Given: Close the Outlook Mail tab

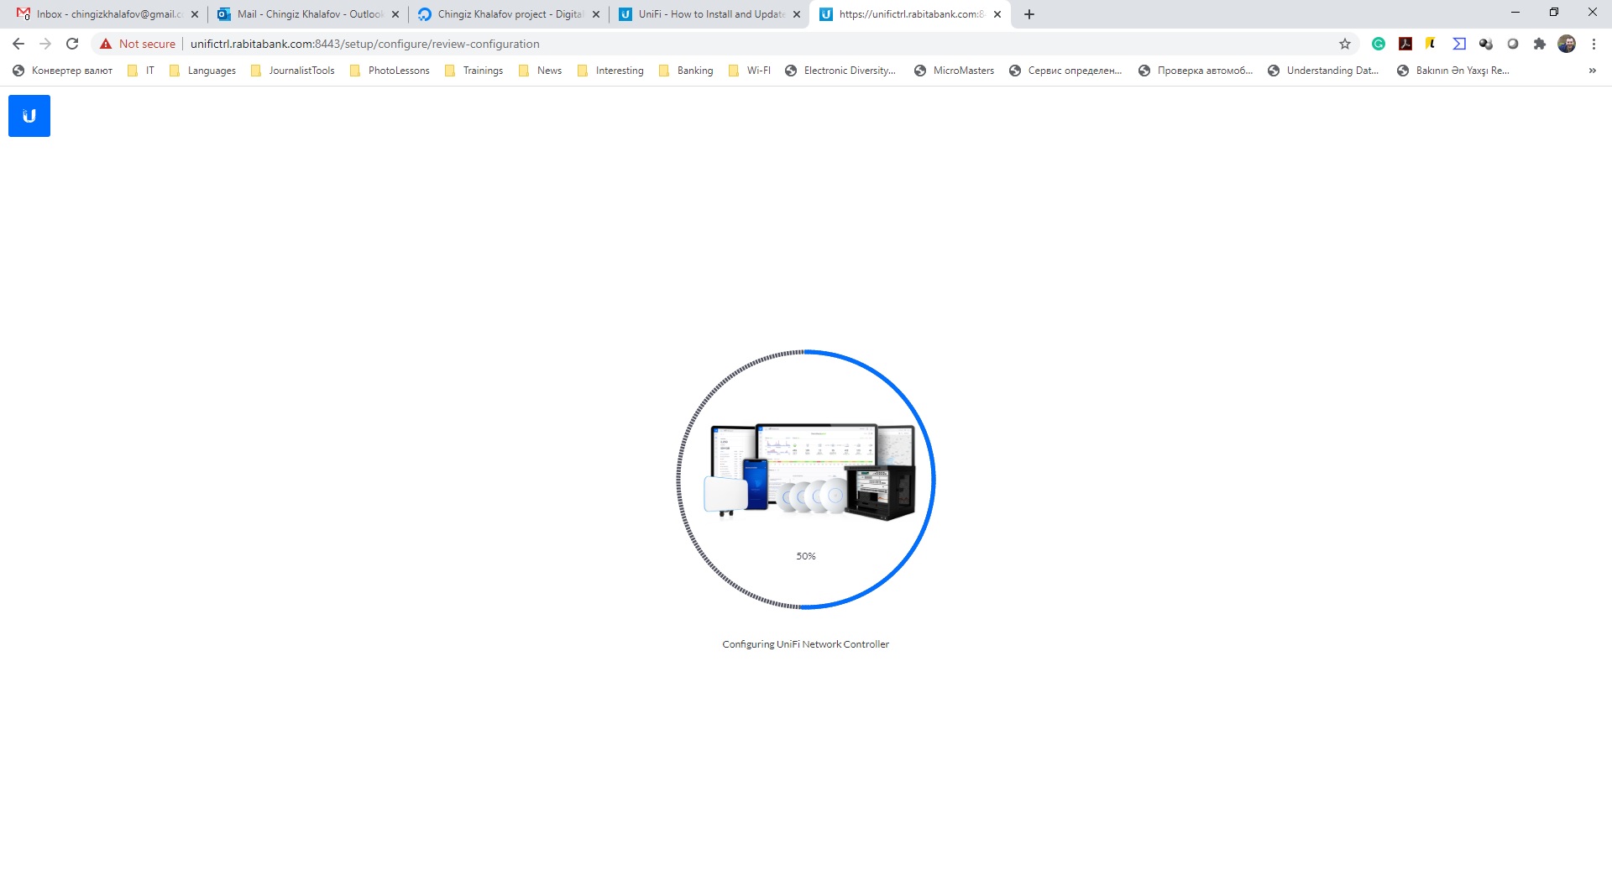Looking at the screenshot, I should coord(395,14).
